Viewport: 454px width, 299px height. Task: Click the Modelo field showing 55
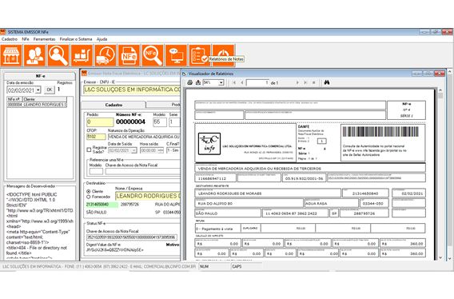[x=160, y=122]
